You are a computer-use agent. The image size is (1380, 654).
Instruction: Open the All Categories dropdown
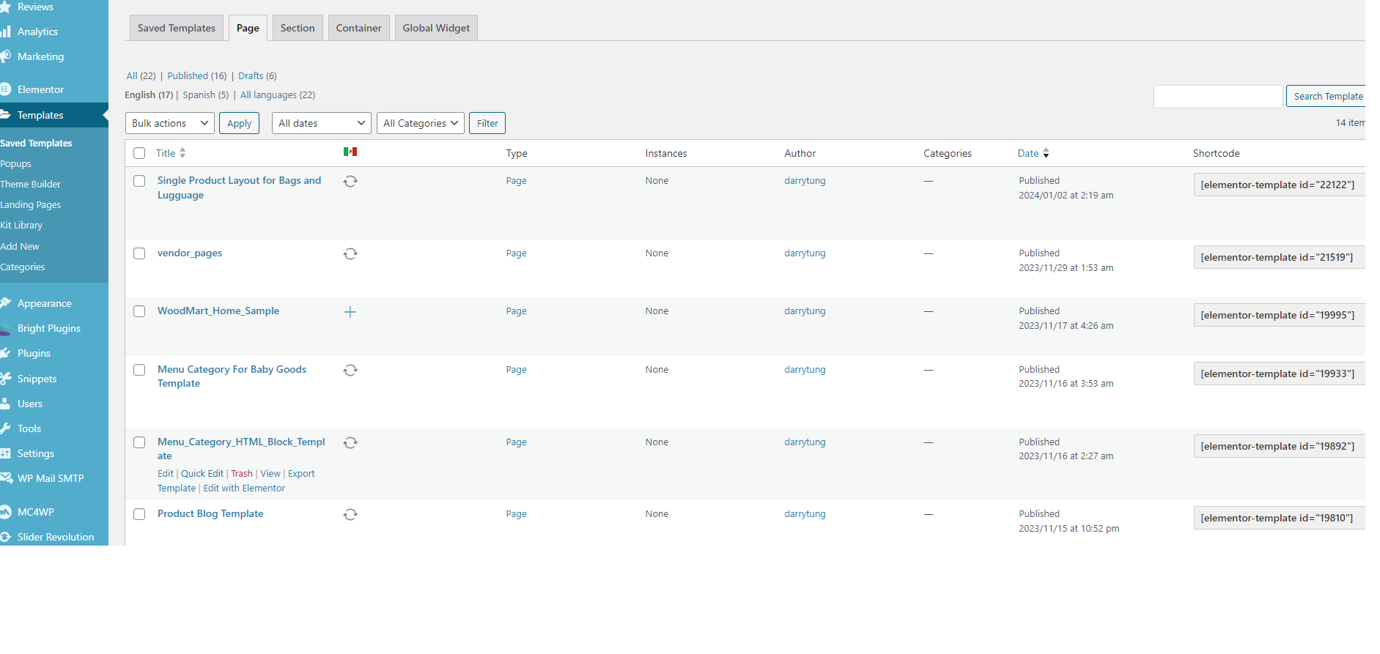click(x=421, y=123)
